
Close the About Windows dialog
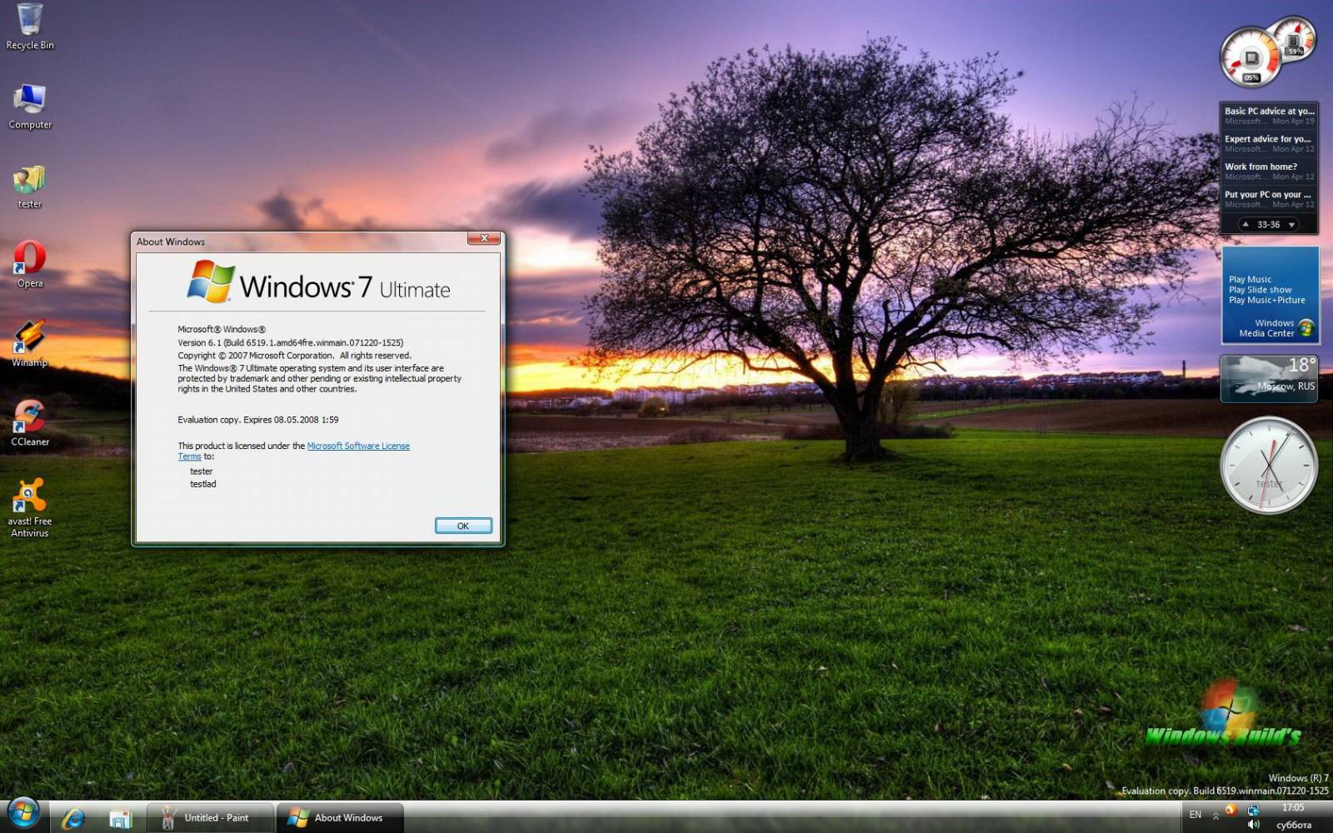click(x=484, y=238)
